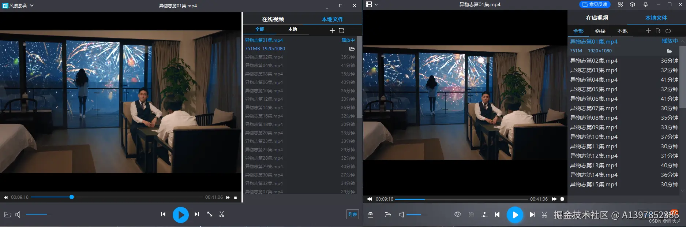Viewport: 686px width, 227px height.
Task: Click the 意见反馈 feedback button
Action: [x=595, y=4]
